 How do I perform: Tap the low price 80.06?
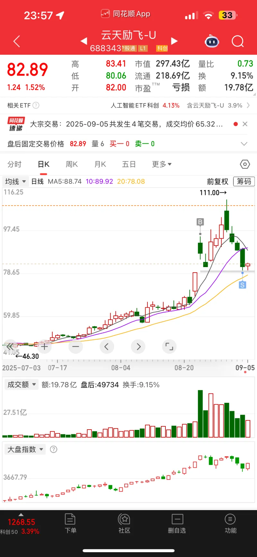pos(116,76)
